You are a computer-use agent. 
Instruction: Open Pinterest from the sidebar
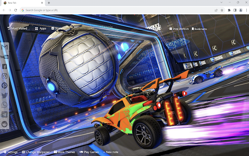click(4, 86)
